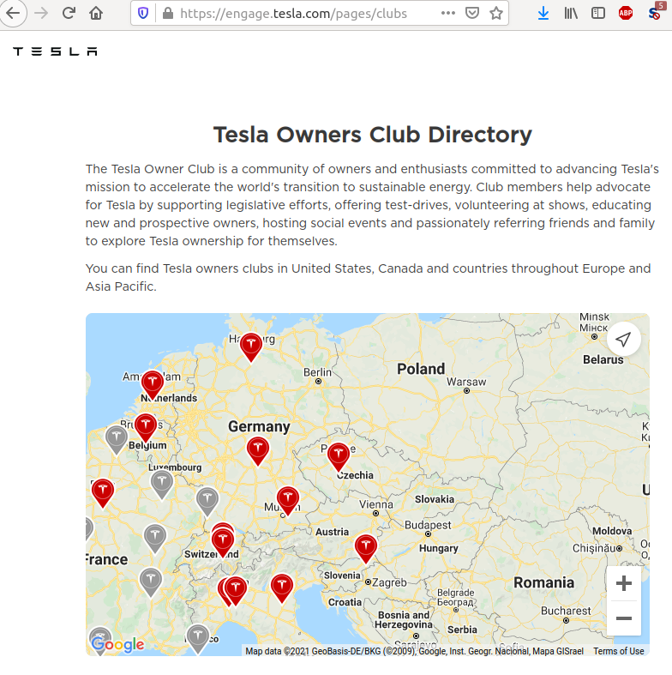Screen dimensions: 672x675
Task: Open the map Terms of Use
Action: click(619, 651)
